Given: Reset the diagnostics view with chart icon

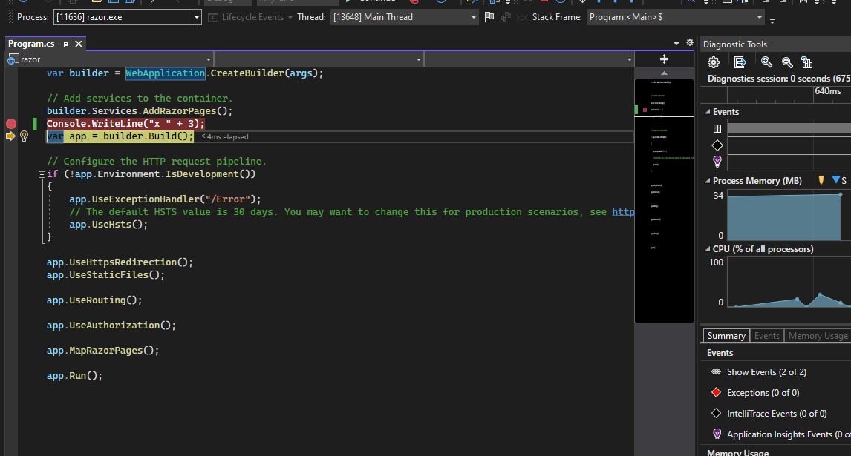Looking at the screenshot, I should point(807,62).
